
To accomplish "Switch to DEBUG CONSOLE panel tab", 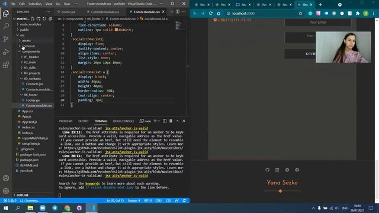I will [x=123, y=121].
